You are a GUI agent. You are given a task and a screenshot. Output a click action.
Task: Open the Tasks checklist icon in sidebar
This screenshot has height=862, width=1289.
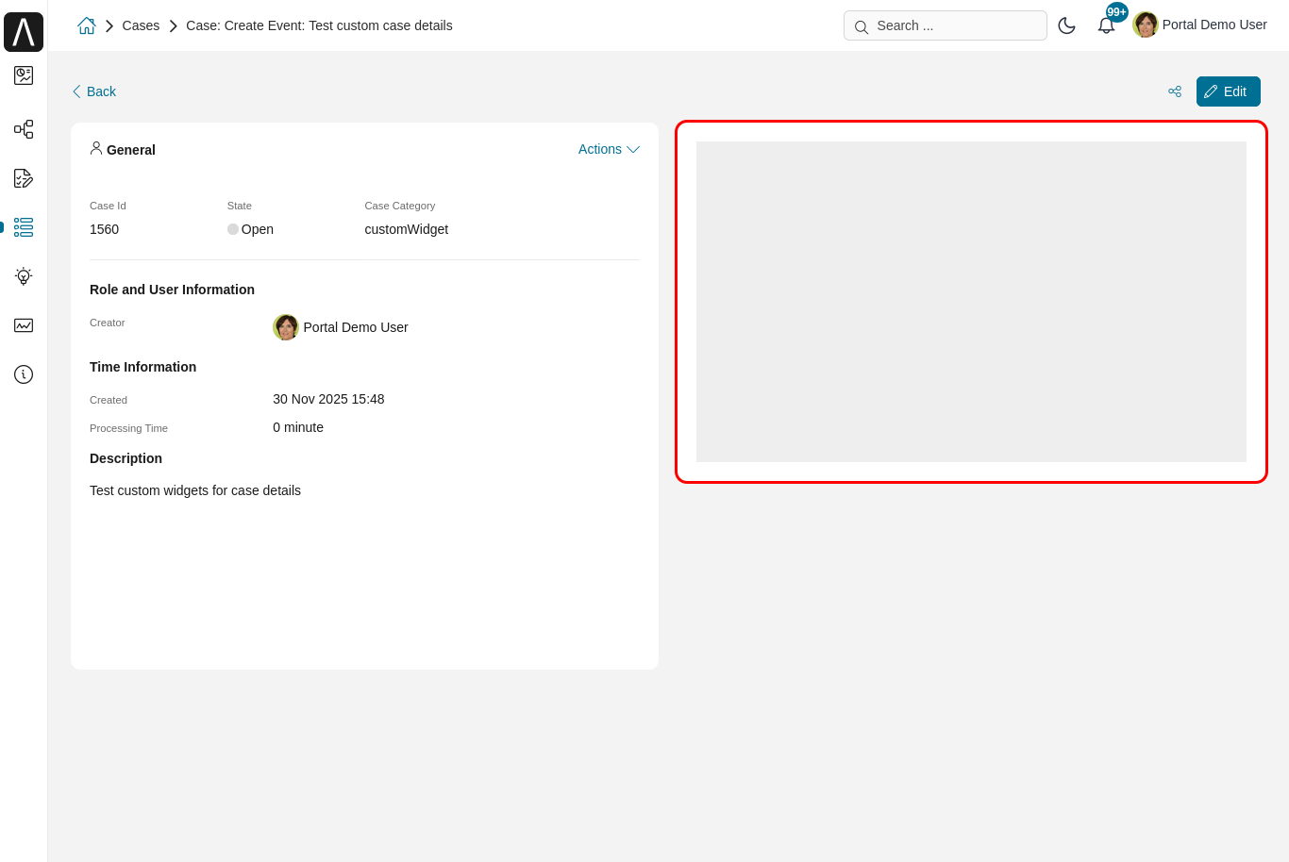coord(23,178)
